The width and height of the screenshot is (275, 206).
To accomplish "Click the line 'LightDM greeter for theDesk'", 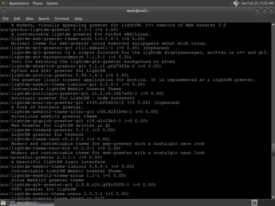I will (47, 134).
